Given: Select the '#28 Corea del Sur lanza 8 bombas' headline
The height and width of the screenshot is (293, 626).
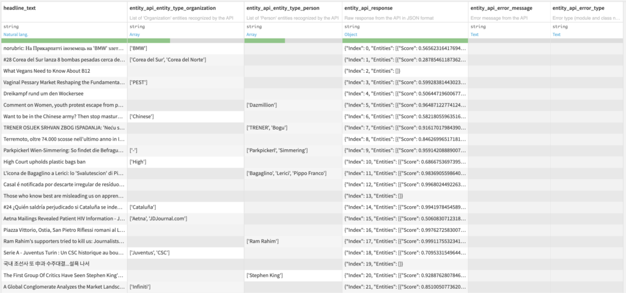Looking at the screenshot, I should 64,59.
